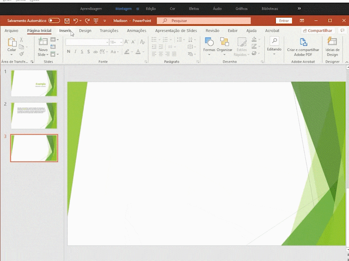Open the Inserir ribbon tab
The width and height of the screenshot is (349, 261).
65,30
